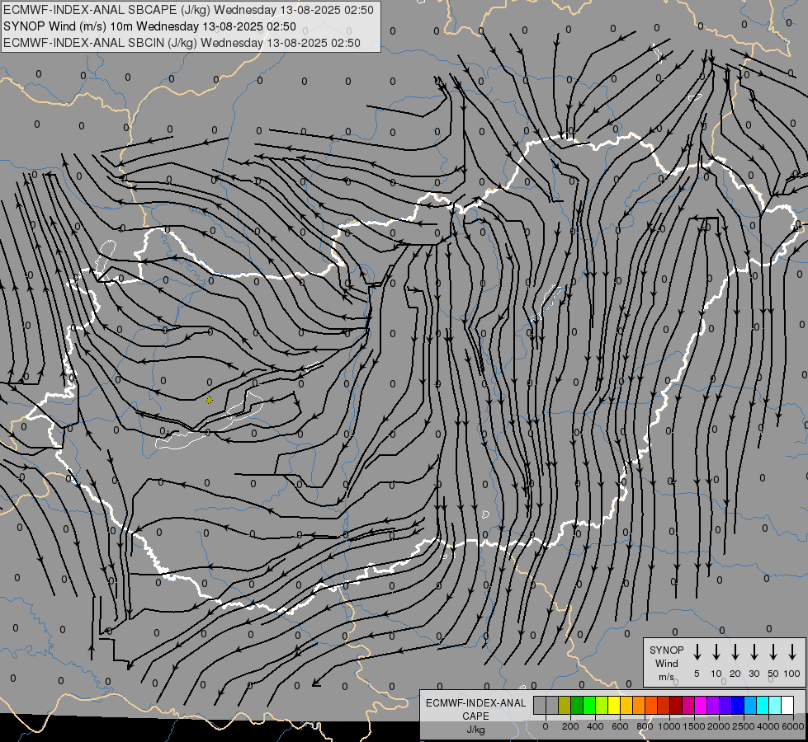Pick the pink-magenta swatch before 1500 tick
808x742 pixels.
(x=688, y=705)
